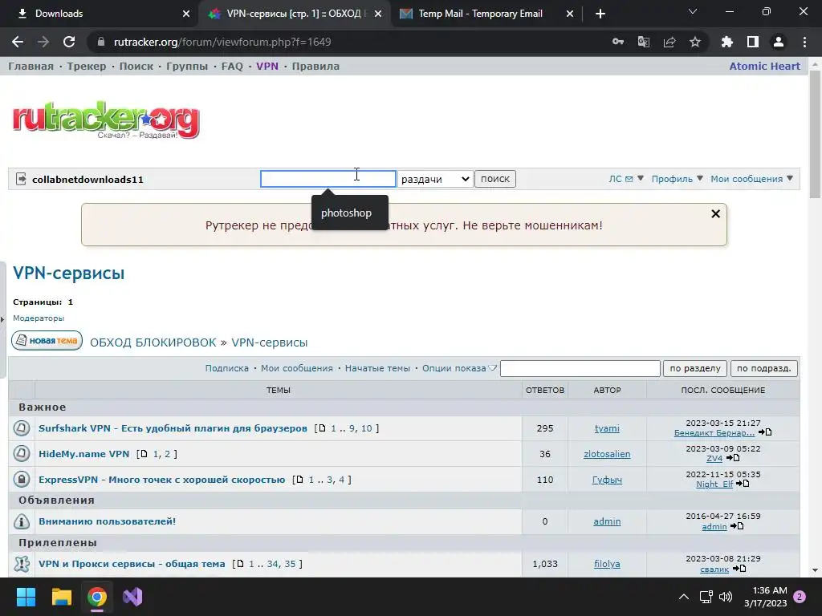This screenshot has height=616, width=822.
Task: Click the main search input field
Action: point(328,179)
